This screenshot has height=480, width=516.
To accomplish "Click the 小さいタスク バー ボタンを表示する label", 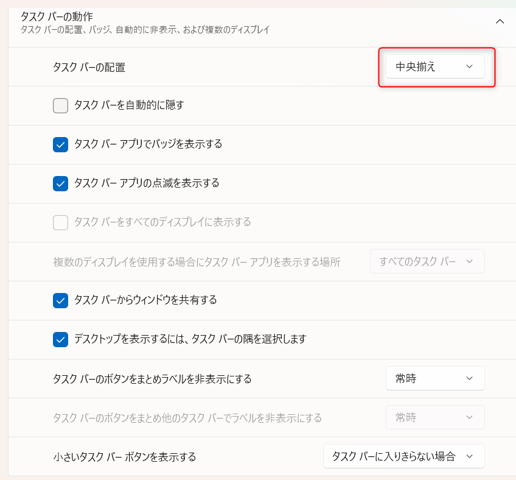I will [x=125, y=457].
